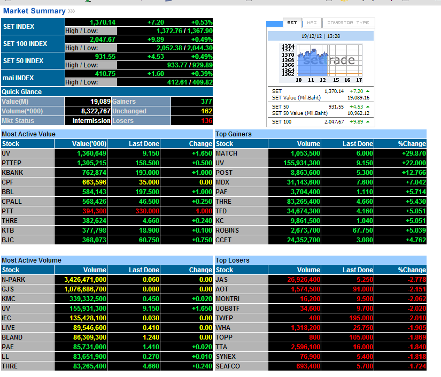Click the Quick Glance section header

pyautogui.click(x=107, y=92)
